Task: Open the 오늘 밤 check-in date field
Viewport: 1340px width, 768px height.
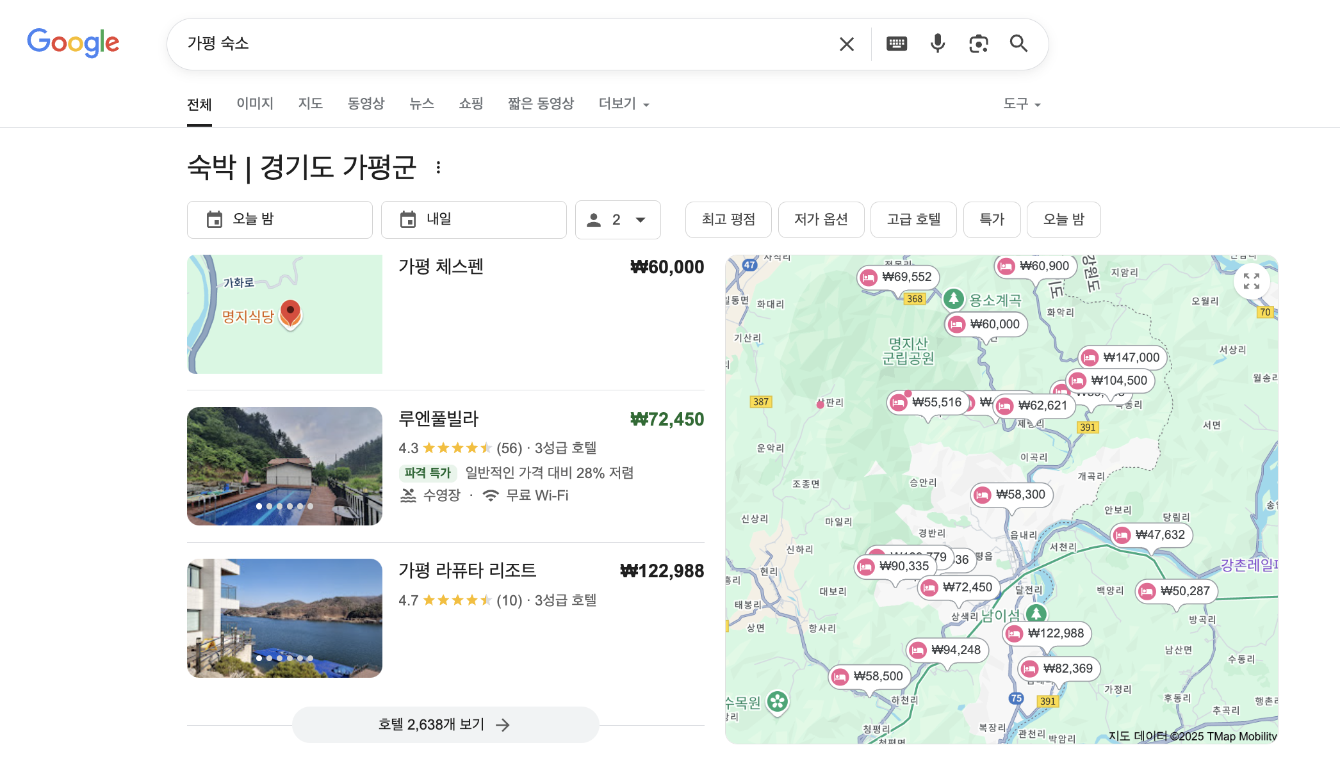Action: tap(279, 220)
